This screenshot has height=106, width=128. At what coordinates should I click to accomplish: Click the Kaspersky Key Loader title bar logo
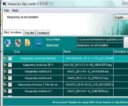pos(5,4)
